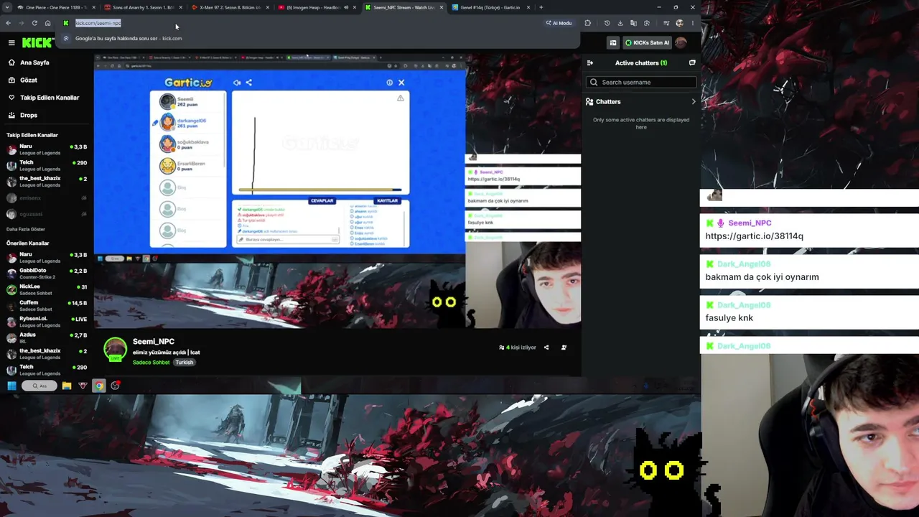Screen dimensions: 919x517
Task: Open the Cuffem recommended channel
Action: pyautogui.click(x=46, y=306)
